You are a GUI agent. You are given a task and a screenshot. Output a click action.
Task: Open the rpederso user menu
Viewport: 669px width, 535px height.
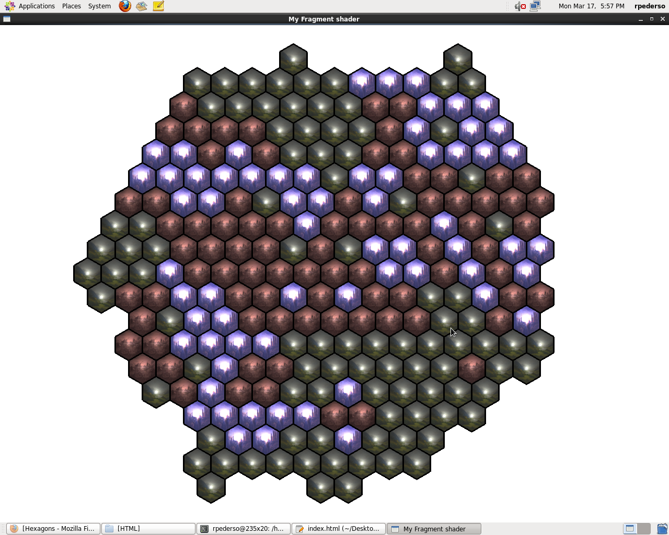650,6
